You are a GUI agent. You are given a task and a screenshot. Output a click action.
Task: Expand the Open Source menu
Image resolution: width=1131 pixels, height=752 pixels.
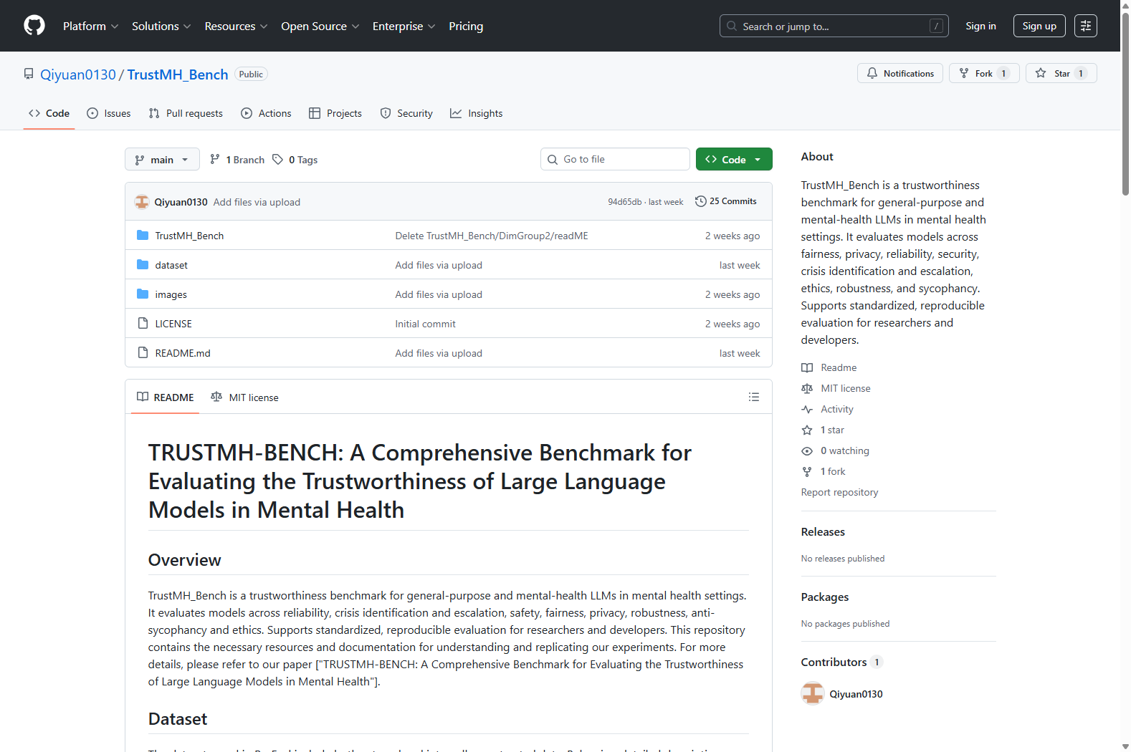coord(320,26)
